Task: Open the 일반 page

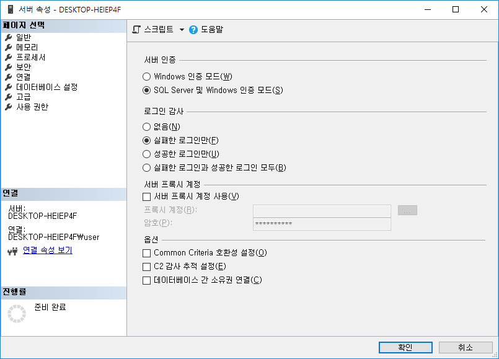Action: tap(24, 38)
